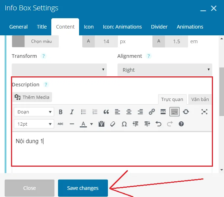Toggle bulleted list formatting
224x197 pixels.
pos(83,112)
